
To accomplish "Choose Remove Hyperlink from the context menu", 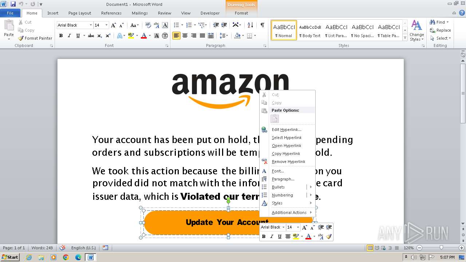I will coord(288,162).
